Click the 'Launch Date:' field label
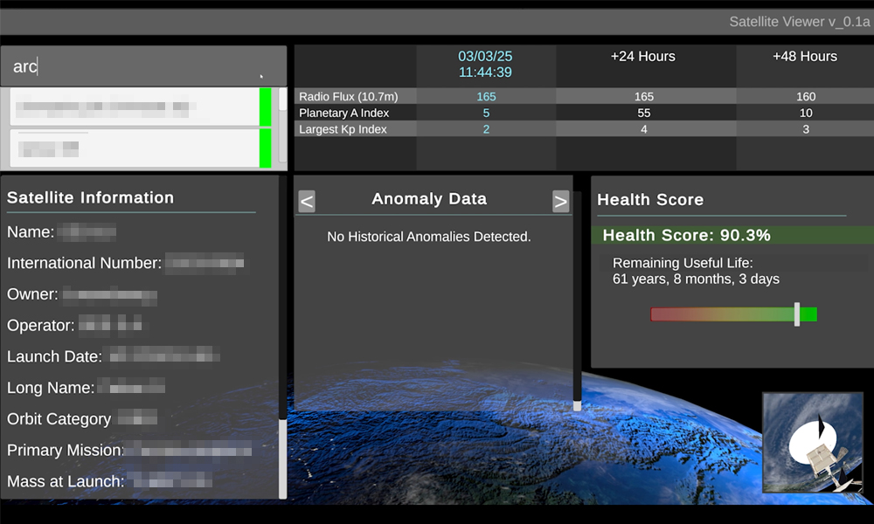This screenshot has width=874, height=524. click(x=54, y=356)
